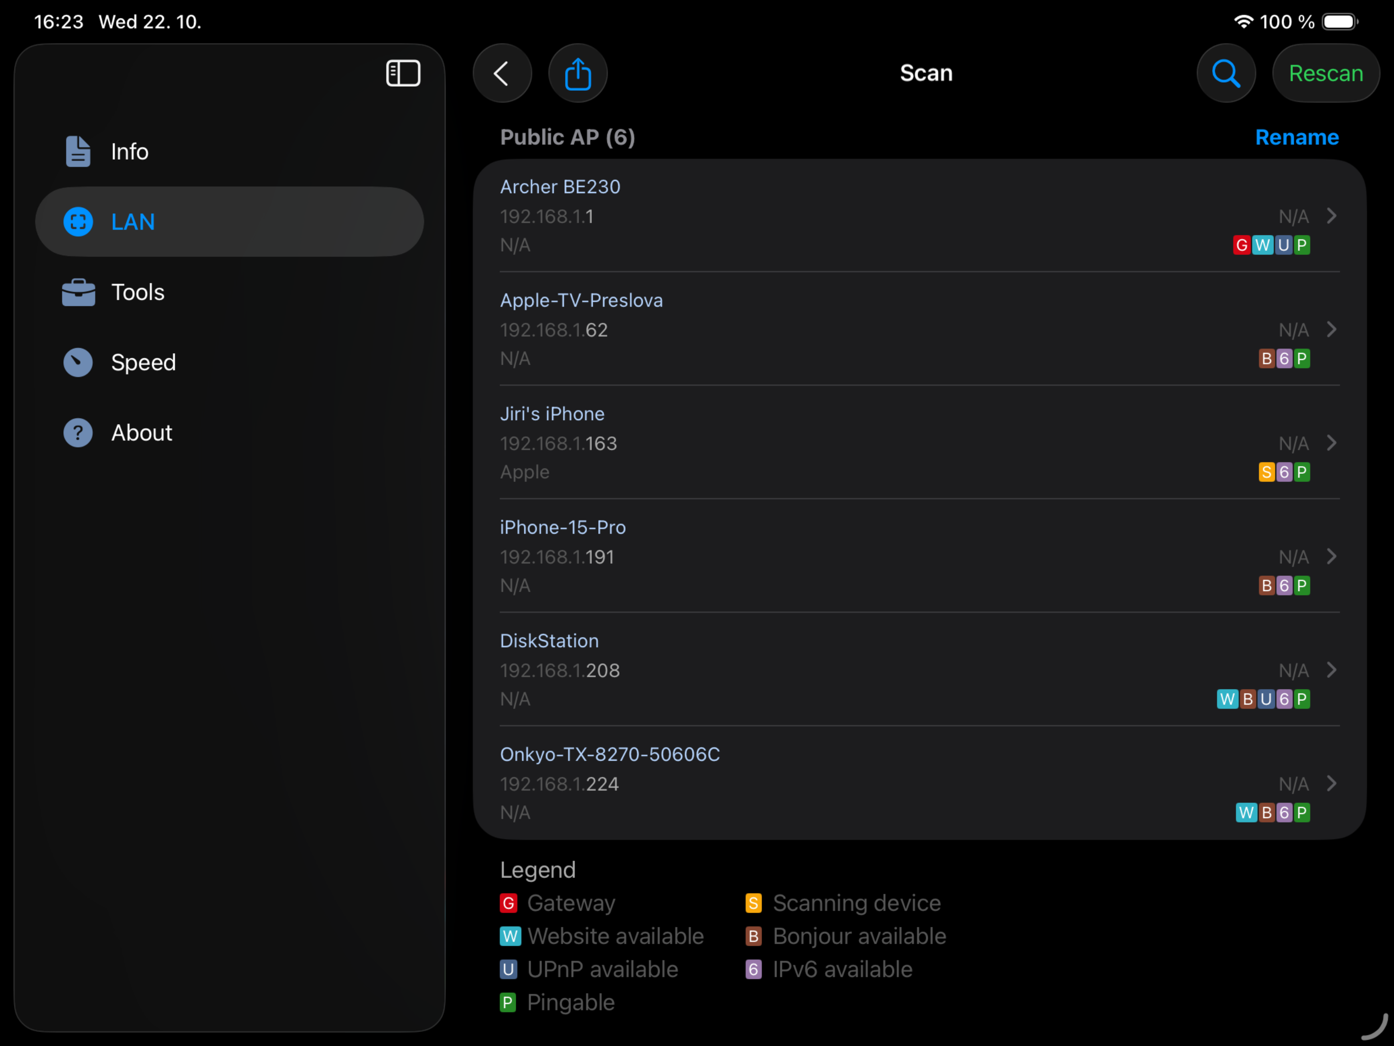
Task: Click IP address 192.168.1.1
Action: point(547,216)
